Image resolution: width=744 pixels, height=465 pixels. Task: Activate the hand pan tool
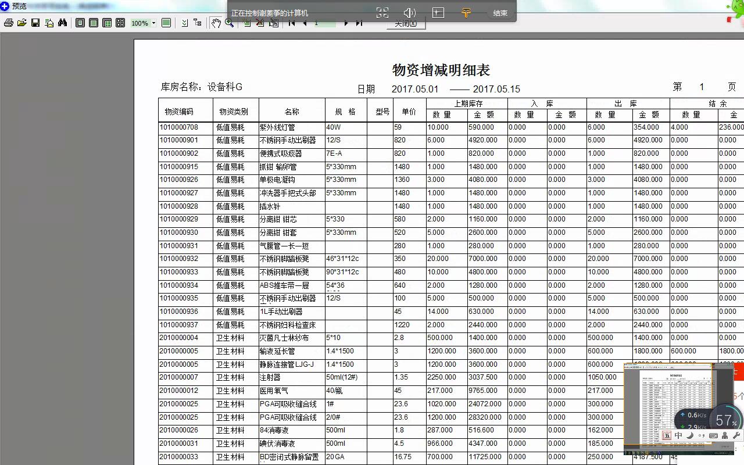[216, 23]
